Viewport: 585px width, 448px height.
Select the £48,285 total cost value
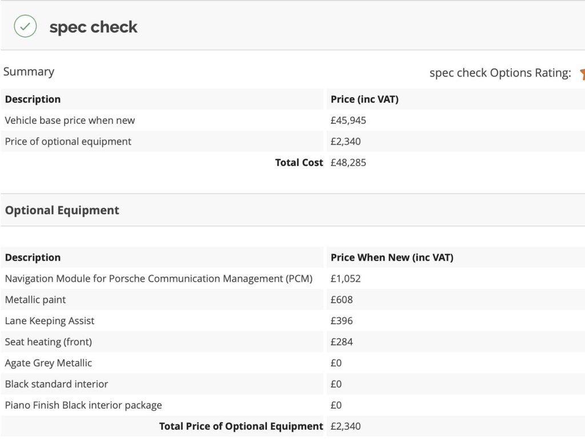pyautogui.click(x=348, y=163)
